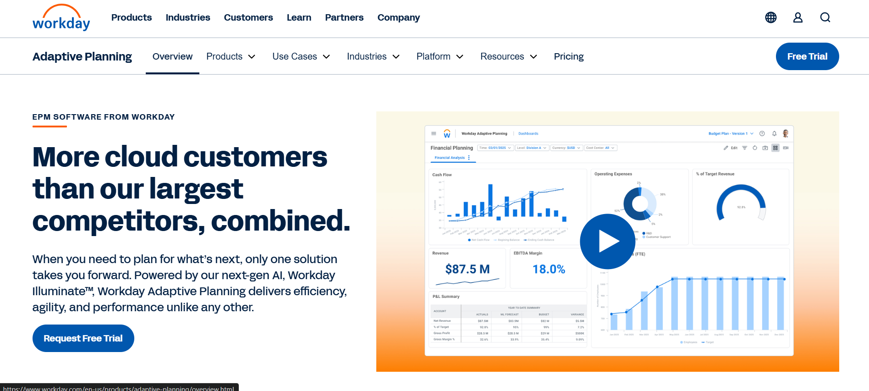
Task: Expand the Products dropdown in the Adaptive Planning bar
Action: tap(231, 56)
